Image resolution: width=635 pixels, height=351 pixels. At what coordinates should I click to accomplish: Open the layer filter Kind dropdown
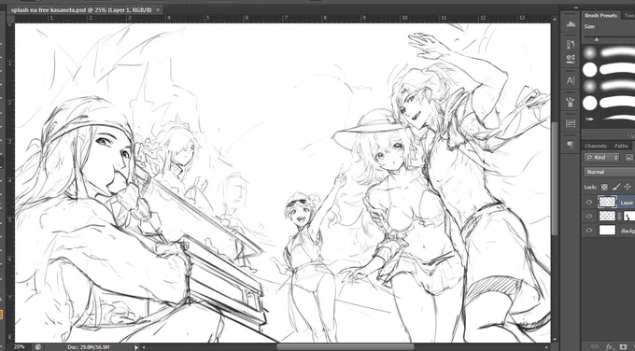click(x=601, y=158)
